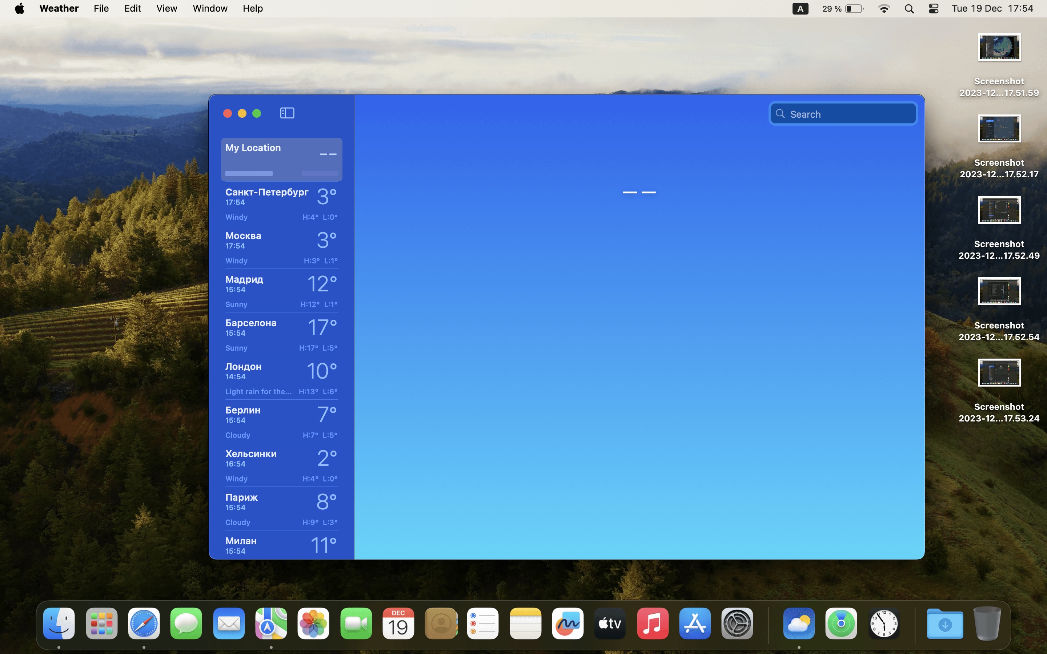The height and width of the screenshot is (654, 1047).
Task: Open the Wi-Fi status menu
Action: click(884, 9)
